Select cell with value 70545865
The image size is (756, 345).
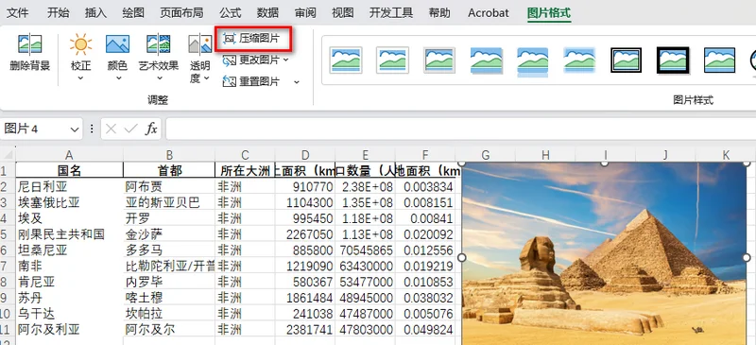tap(365, 250)
